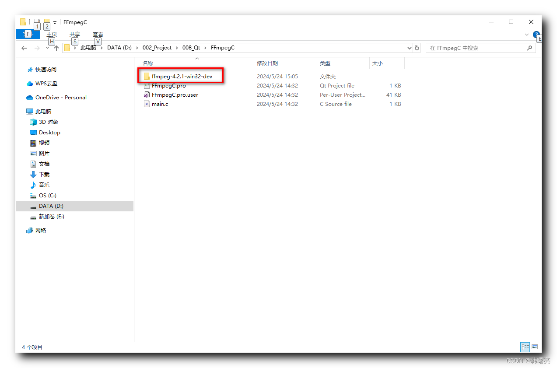Screen dimensions: 557x368
Task: Click the New Folder quick access icon
Action: coord(47,21)
